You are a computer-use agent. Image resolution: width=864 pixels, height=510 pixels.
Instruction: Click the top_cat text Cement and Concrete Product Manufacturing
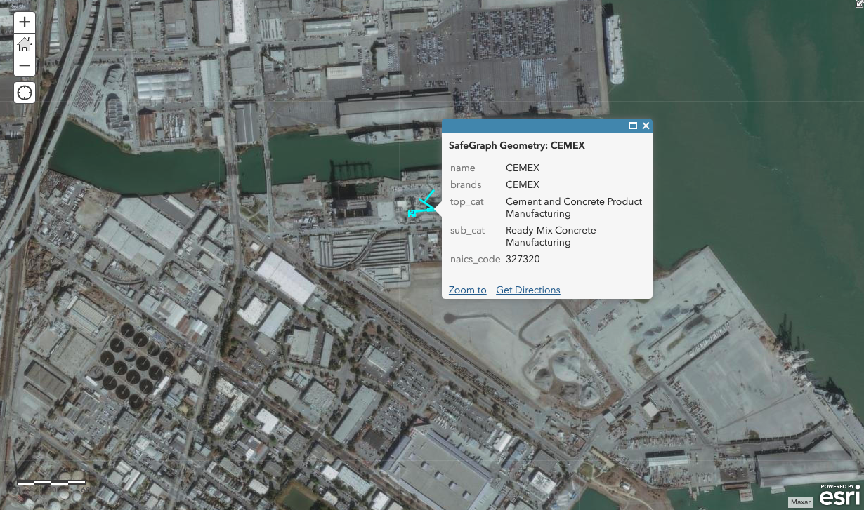point(574,208)
